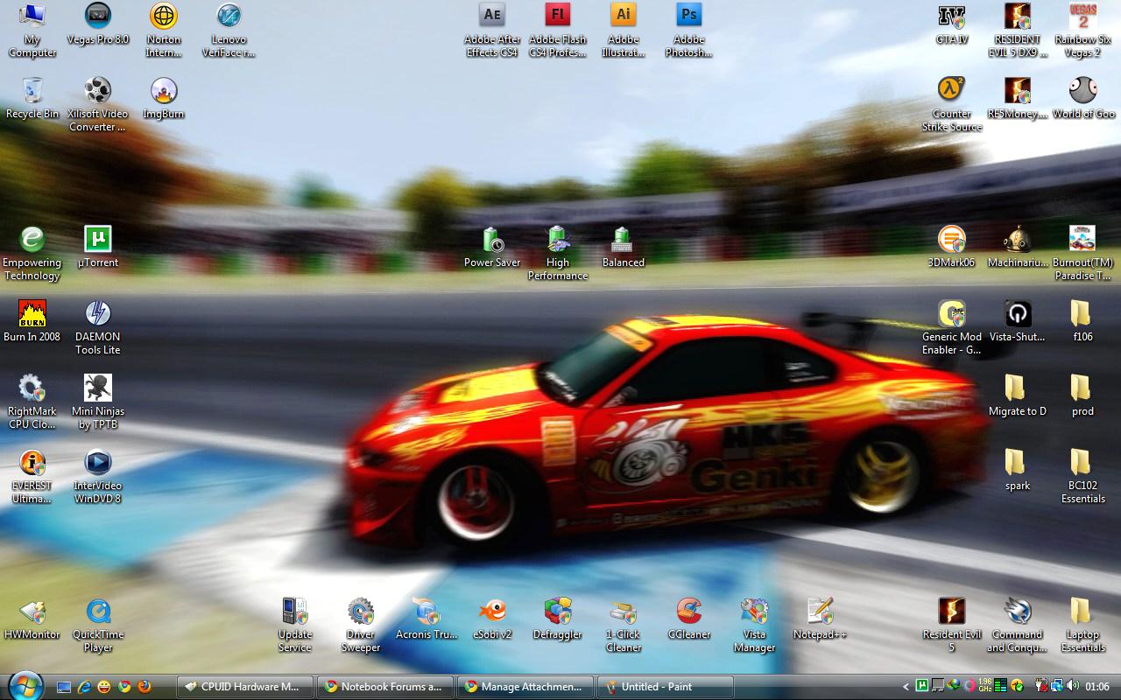Open the 3DMark06 desktop icon
This screenshot has width=1121, height=700.
coord(952,247)
